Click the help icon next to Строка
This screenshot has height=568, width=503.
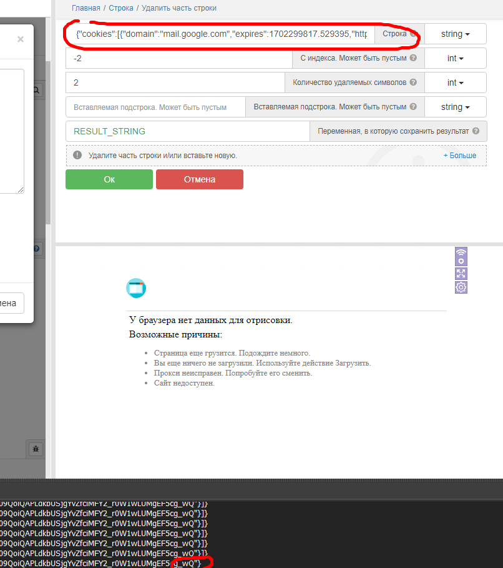(x=413, y=34)
